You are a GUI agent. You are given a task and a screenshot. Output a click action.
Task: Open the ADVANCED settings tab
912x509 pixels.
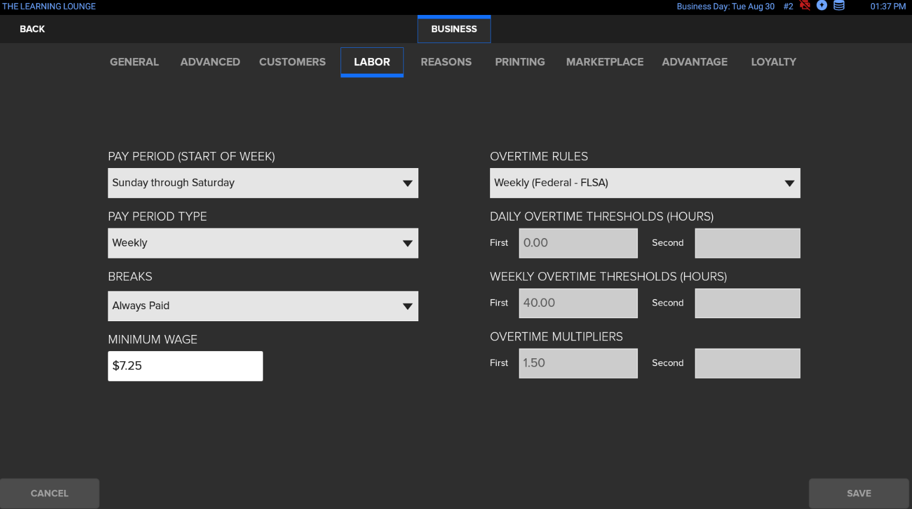pos(210,62)
